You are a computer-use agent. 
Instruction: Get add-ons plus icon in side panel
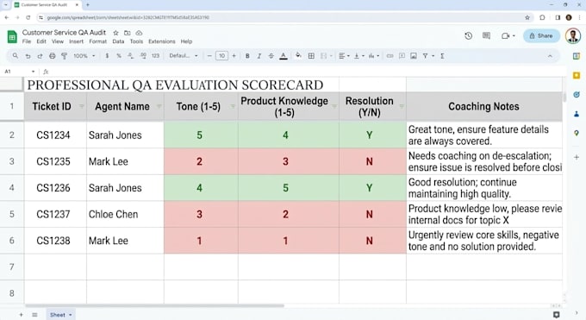coord(577,157)
